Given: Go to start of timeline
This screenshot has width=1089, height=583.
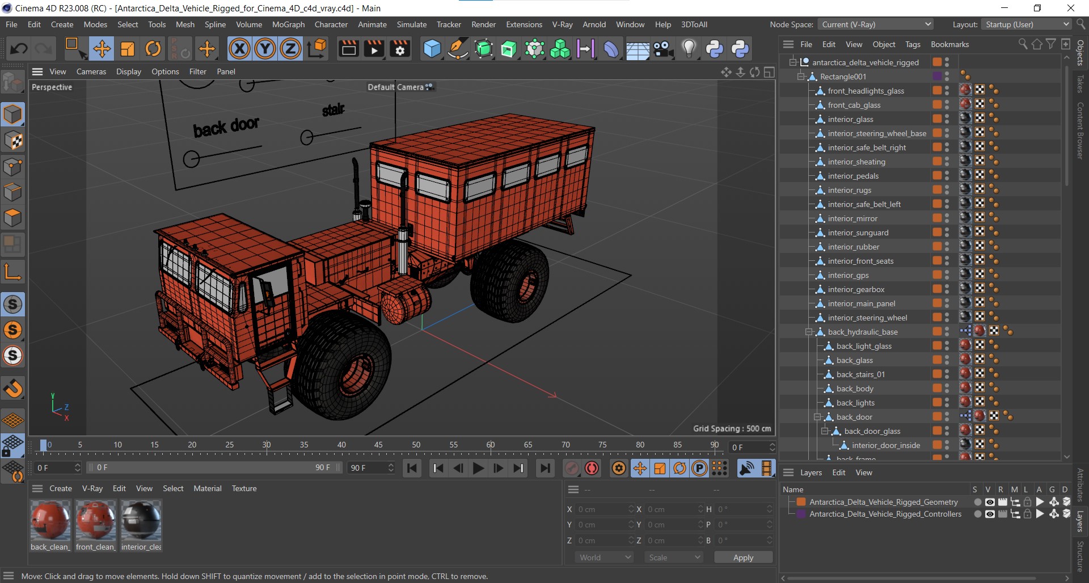Looking at the screenshot, I should (412, 468).
